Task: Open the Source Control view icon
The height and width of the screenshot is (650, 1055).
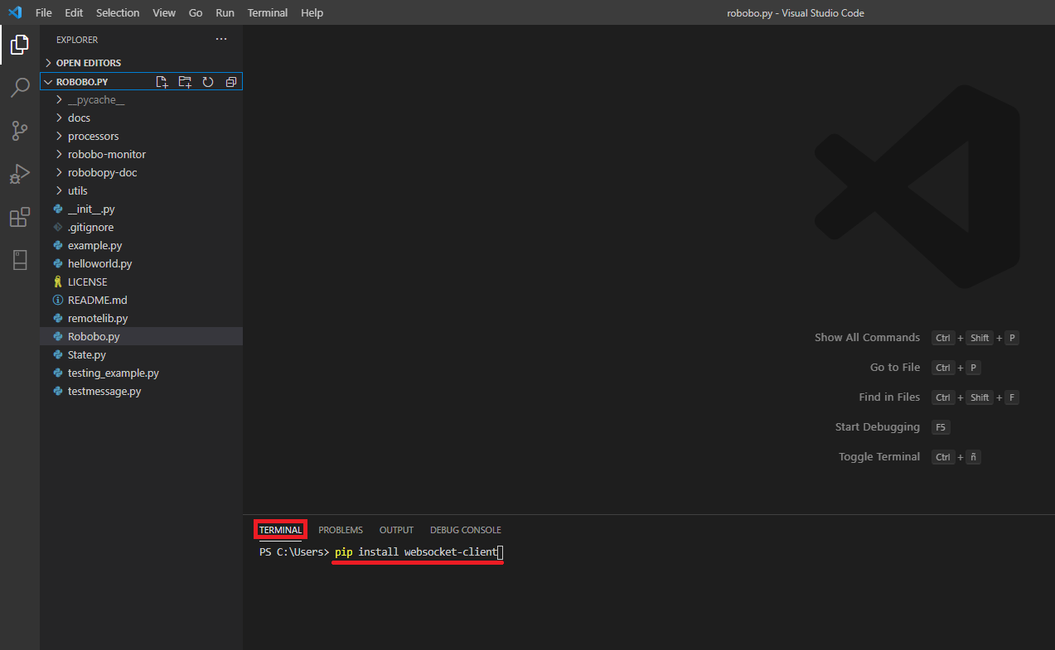Action: coord(20,131)
